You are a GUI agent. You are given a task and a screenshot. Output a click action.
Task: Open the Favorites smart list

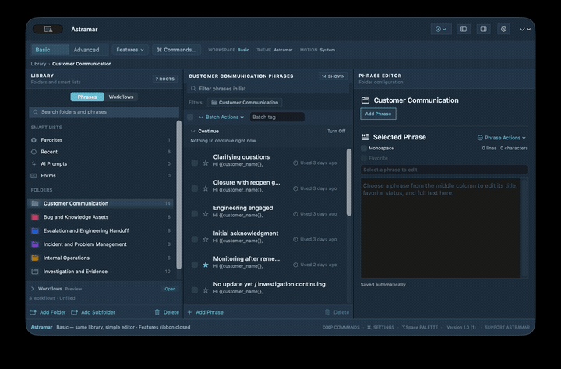pyautogui.click(x=101, y=140)
